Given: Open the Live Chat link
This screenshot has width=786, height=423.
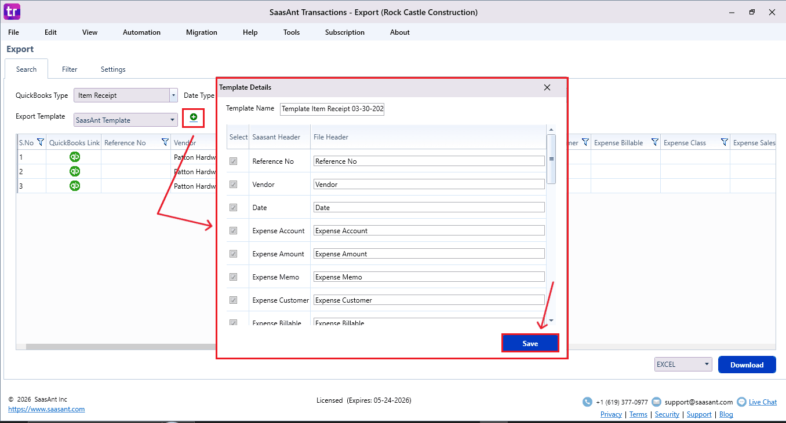Looking at the screenshot, I should coord(763,402).
